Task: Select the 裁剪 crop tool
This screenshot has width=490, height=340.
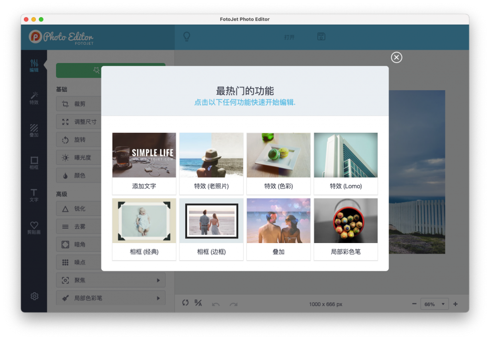Action: (79, 104)
